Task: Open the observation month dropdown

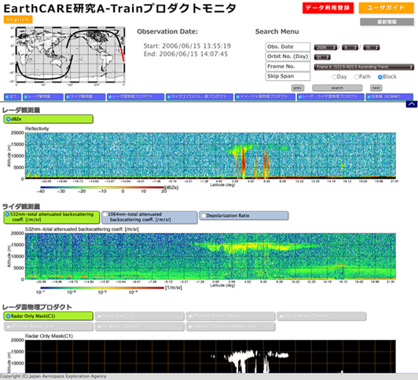Action: pos(350,47)
